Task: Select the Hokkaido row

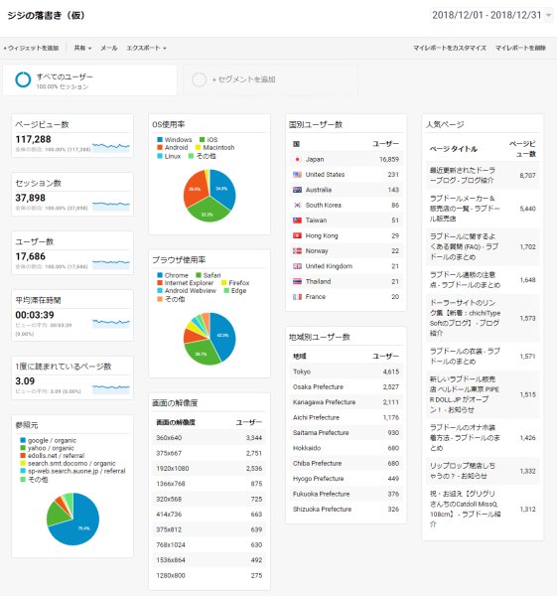Action: click(x=346, y=448)
